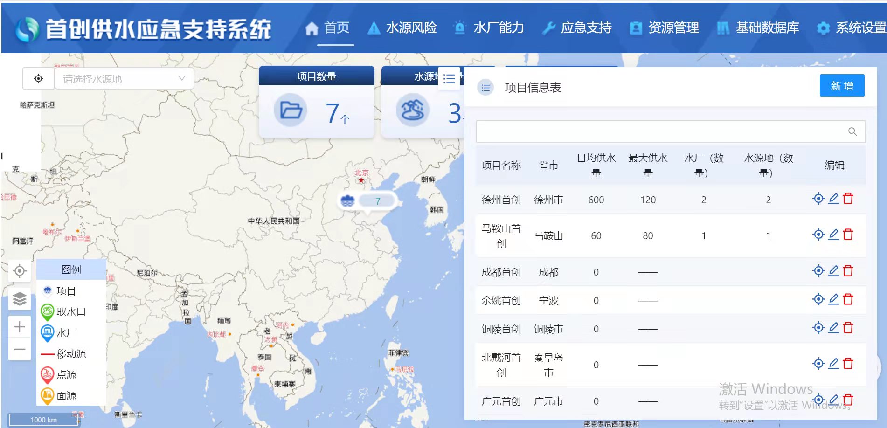Image resolution: width=887 pixels, height=428 pixels.
Task: Select 面源 legend entry
Action: [x=59, y=396]
